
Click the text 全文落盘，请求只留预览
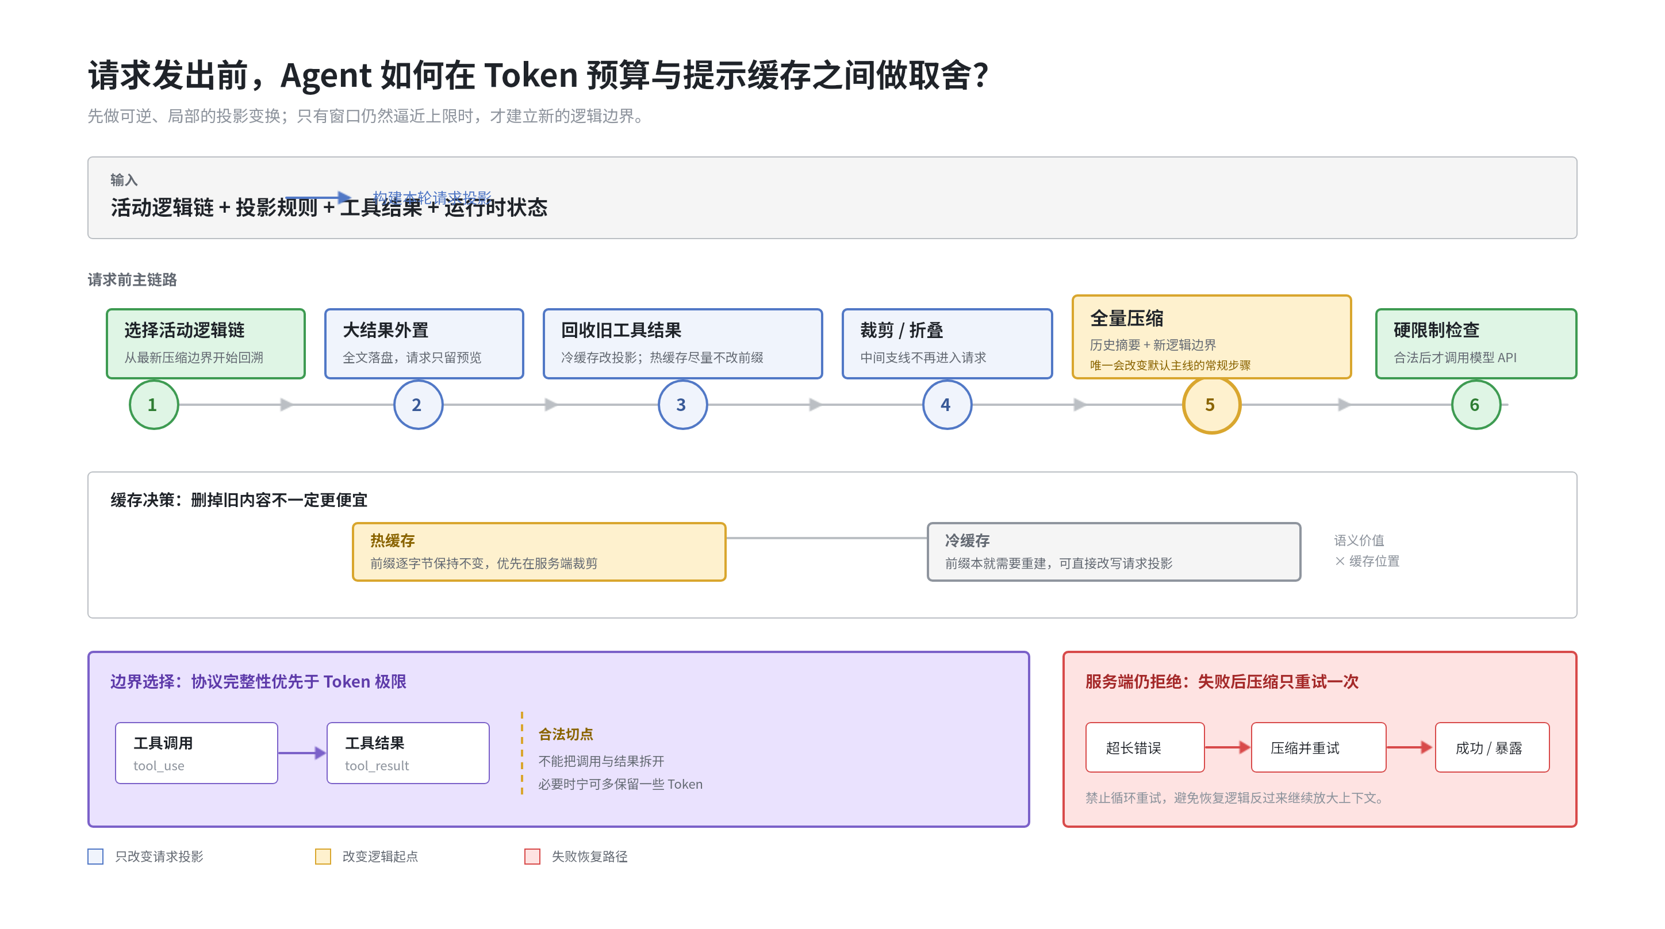click(x=412, y=357)
